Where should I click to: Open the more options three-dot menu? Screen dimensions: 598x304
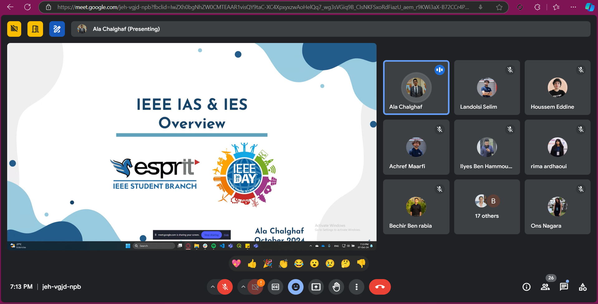(357, 287)
